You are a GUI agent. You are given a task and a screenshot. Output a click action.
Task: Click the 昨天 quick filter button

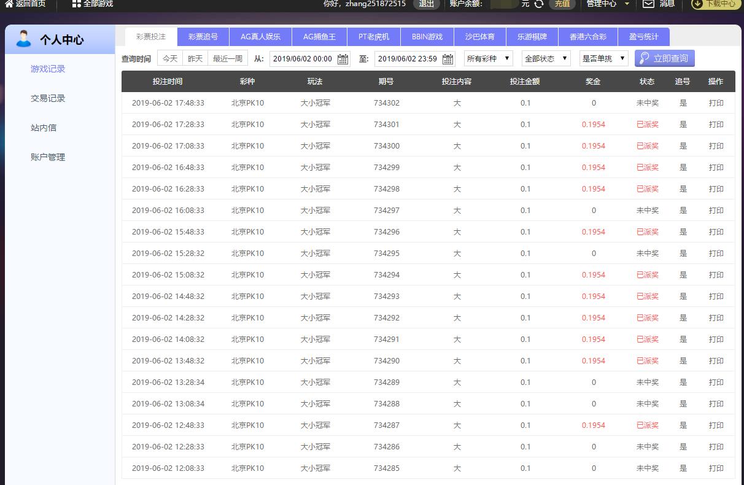[x=195, y=58]
